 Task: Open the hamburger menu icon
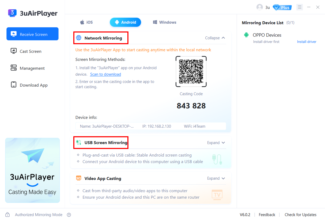click(x=300, y=7)
